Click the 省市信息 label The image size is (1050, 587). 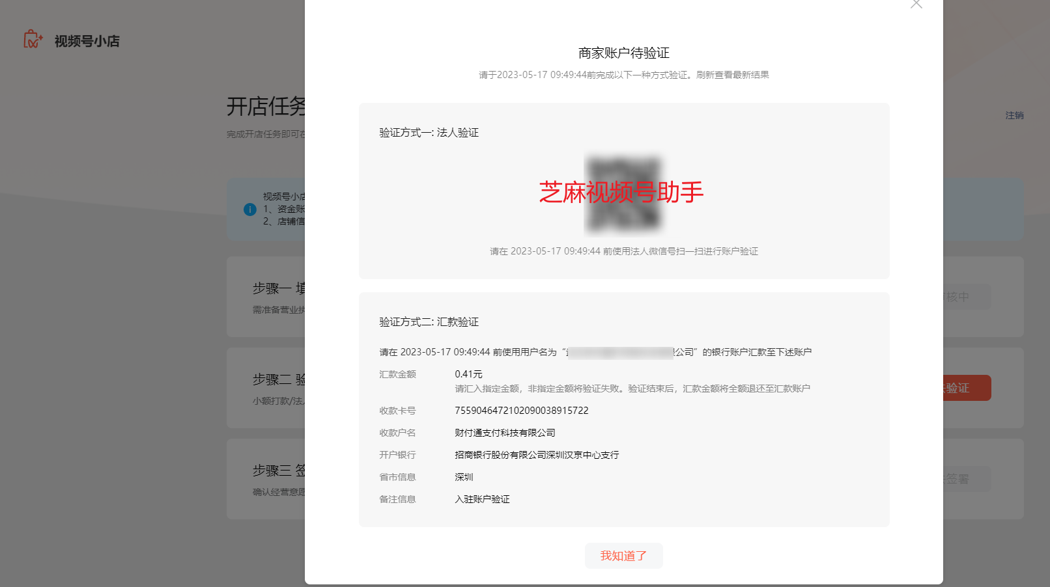397,477
